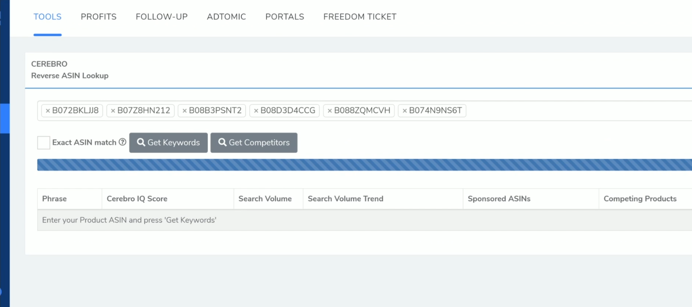Image resolution: width=692 pixels, height=307 pixels.
Task: Sort by Cerebro IQ Score column header
Action: pyautogui.click(x=137, y=199)
